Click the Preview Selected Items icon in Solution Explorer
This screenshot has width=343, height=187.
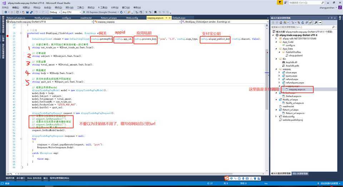tap(320, 23)
